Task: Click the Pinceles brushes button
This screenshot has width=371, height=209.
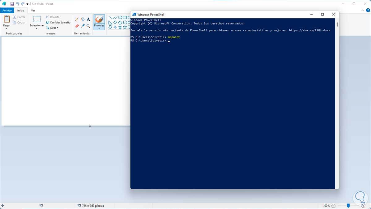Action: coord(99,22)
